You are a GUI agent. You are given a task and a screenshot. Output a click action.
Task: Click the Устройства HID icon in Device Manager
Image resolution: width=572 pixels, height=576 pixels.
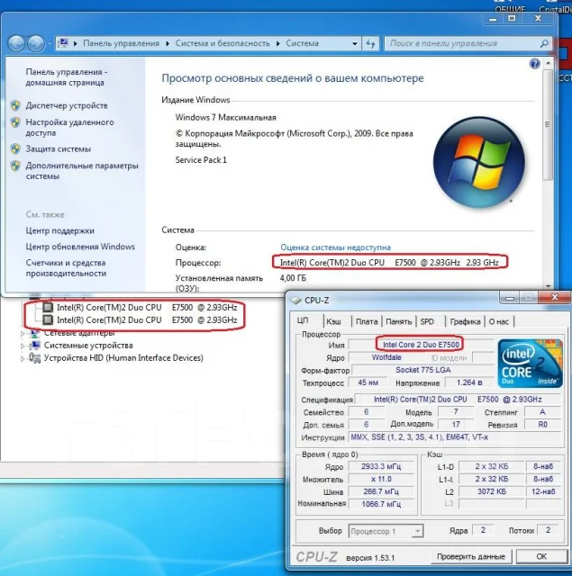click(x=35, y=358)
